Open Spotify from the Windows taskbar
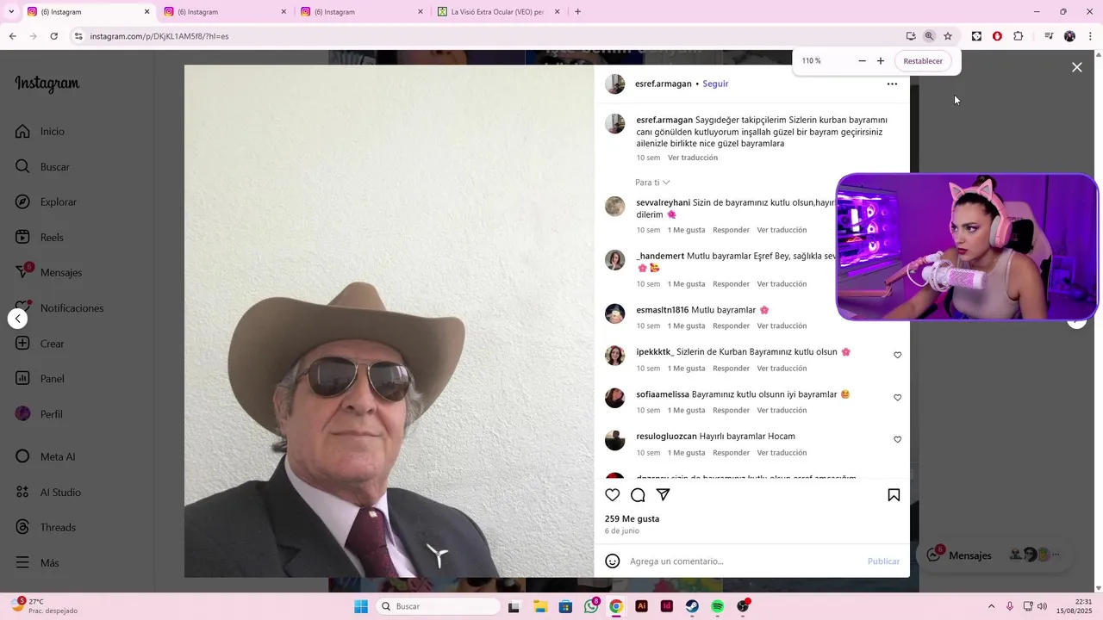The width and height of the screenshot is (1103, 620). 718,606
